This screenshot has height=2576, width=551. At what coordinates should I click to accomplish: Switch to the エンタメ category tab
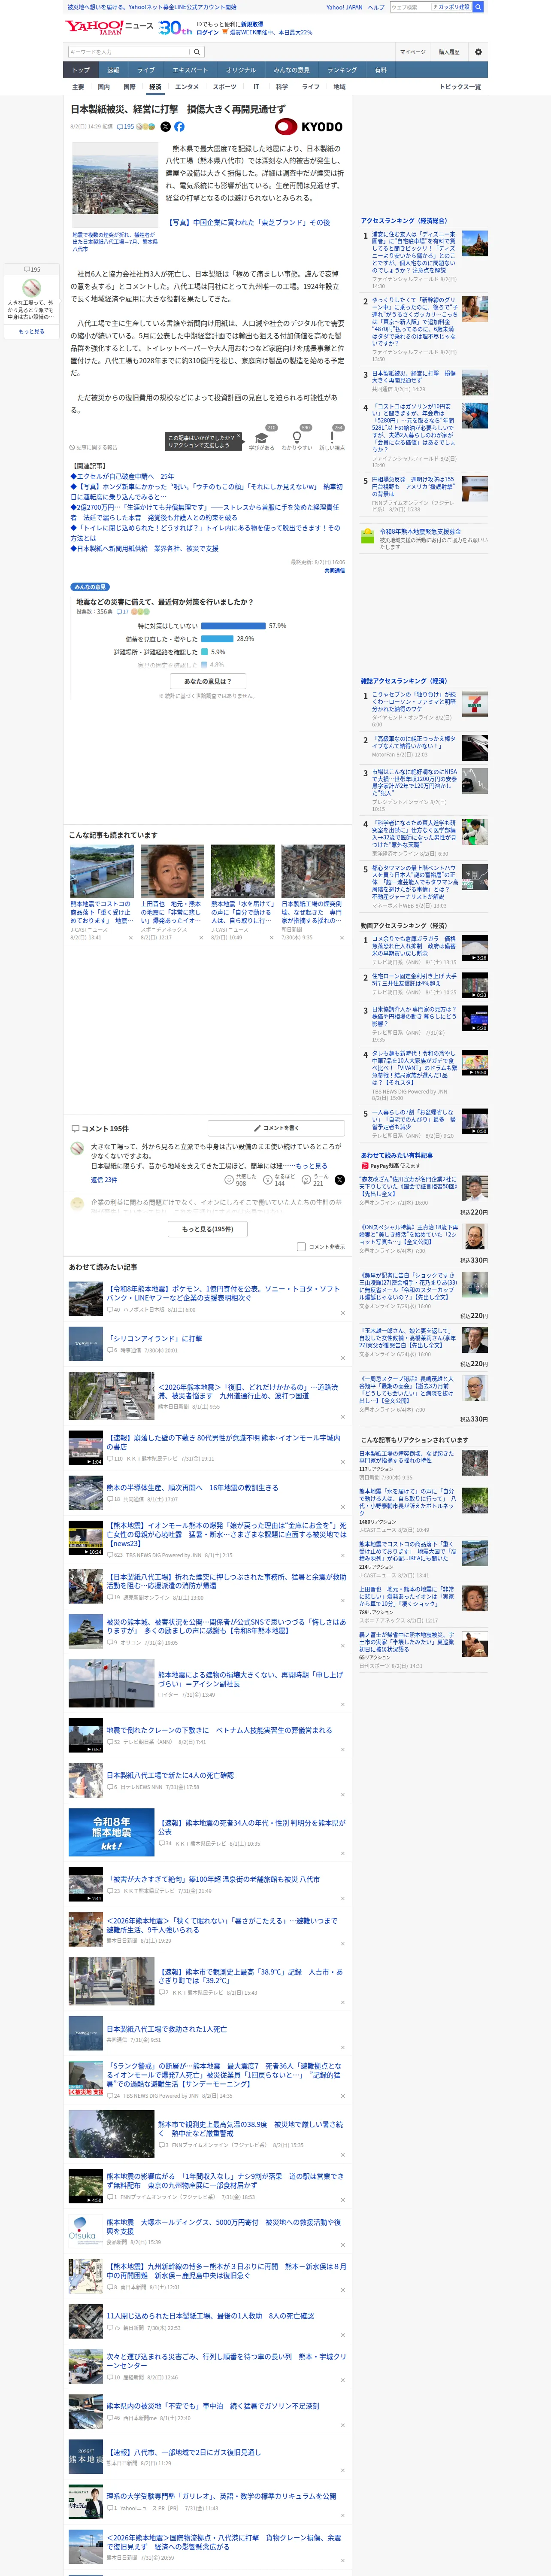(187, 87)
